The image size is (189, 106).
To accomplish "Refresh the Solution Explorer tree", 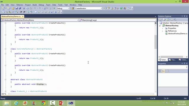I will tap(168, 20).
